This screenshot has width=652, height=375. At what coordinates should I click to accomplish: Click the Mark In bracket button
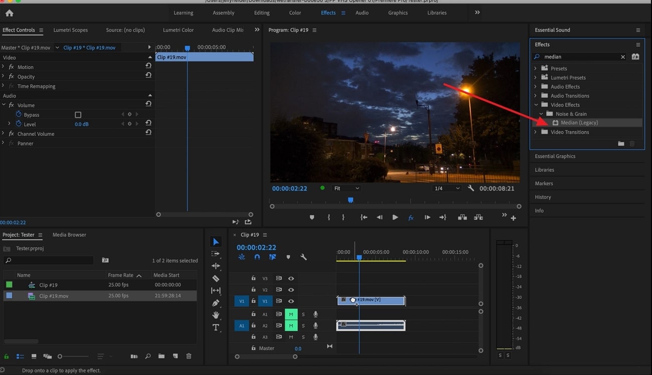[329, 218]
